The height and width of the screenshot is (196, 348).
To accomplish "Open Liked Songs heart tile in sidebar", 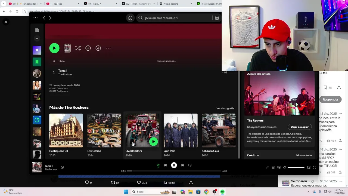I will point(37,50).
